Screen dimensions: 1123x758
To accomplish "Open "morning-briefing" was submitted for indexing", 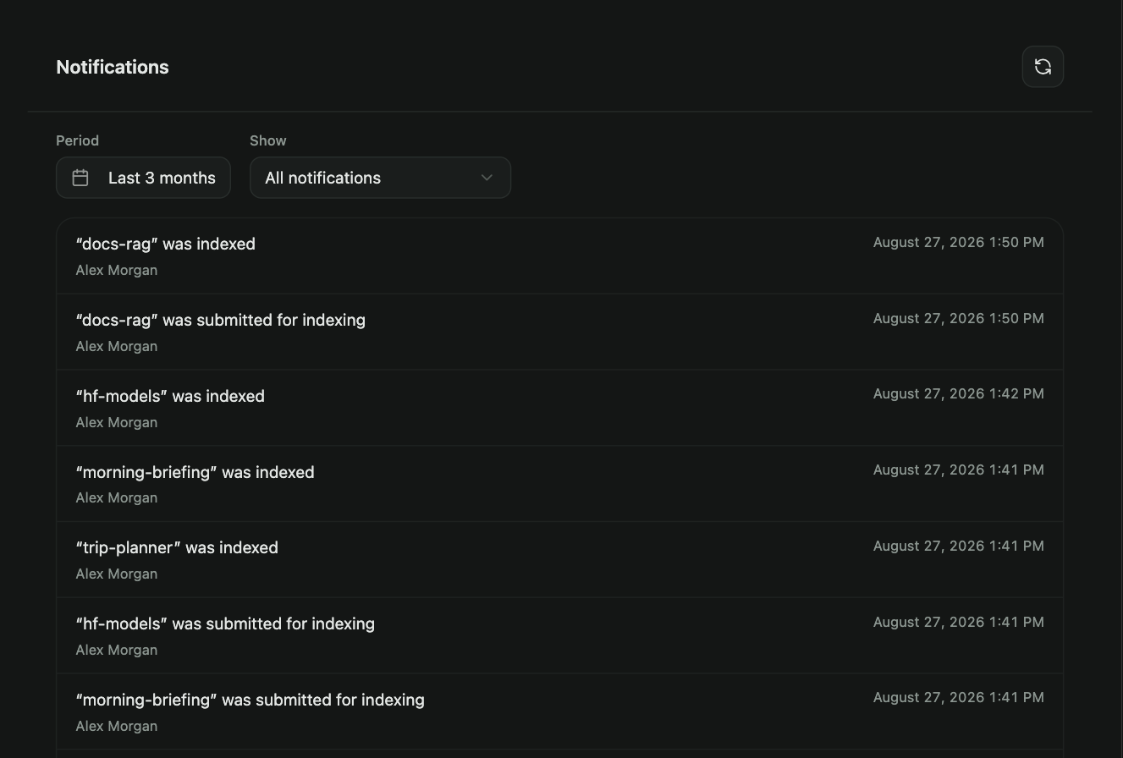I will [559, 711].
